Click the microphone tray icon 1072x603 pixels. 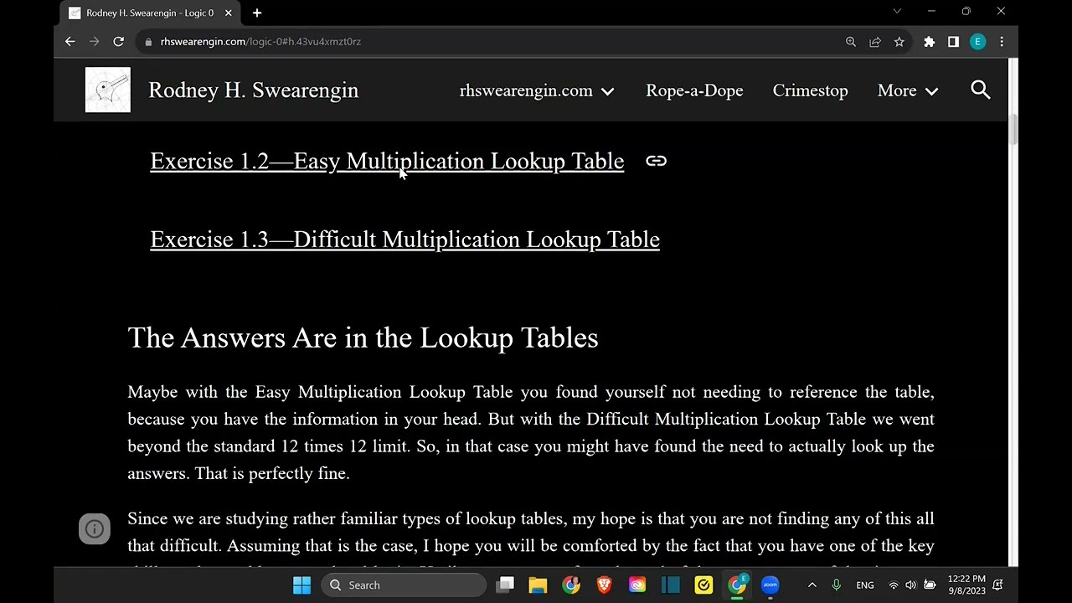pos(836,585)
